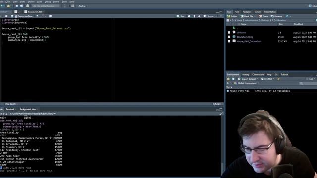Open the Education.Rproj file link
Image resolution: width=317 pixels, height=178 pixels.
(245, 37)
